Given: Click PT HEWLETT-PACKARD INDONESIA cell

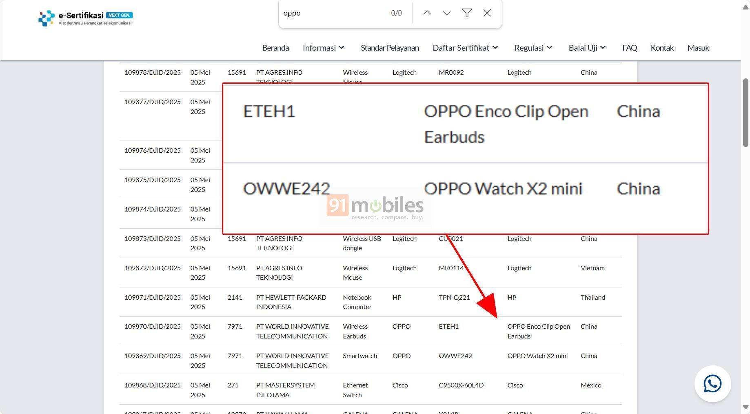Looking at the screenshot, I should tap(291, 302).
